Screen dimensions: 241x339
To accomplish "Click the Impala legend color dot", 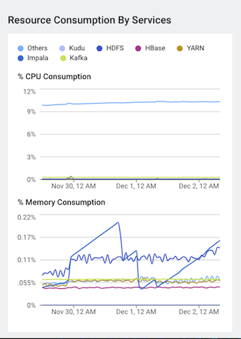I will point(21,58).
